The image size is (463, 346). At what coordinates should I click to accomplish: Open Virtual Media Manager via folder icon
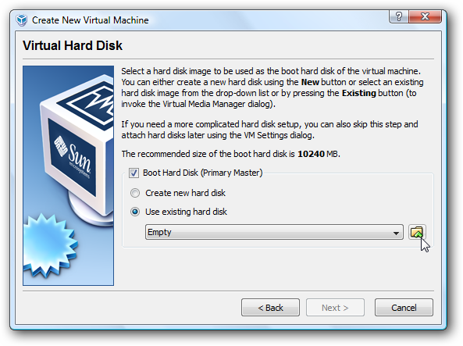417,232
